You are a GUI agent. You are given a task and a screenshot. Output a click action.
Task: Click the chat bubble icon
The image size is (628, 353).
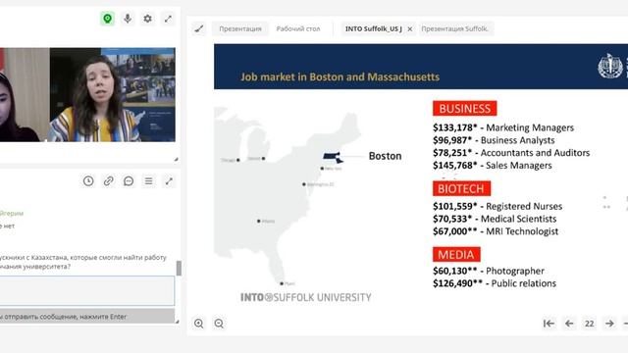(x=129, y=180)
